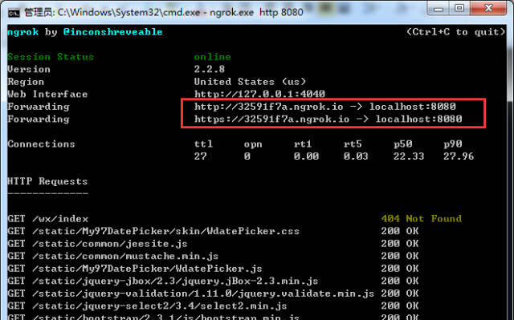Click the 'HTTP Requests' heading
The width and height of the screenshot is (514, 320).
[47, 181]
